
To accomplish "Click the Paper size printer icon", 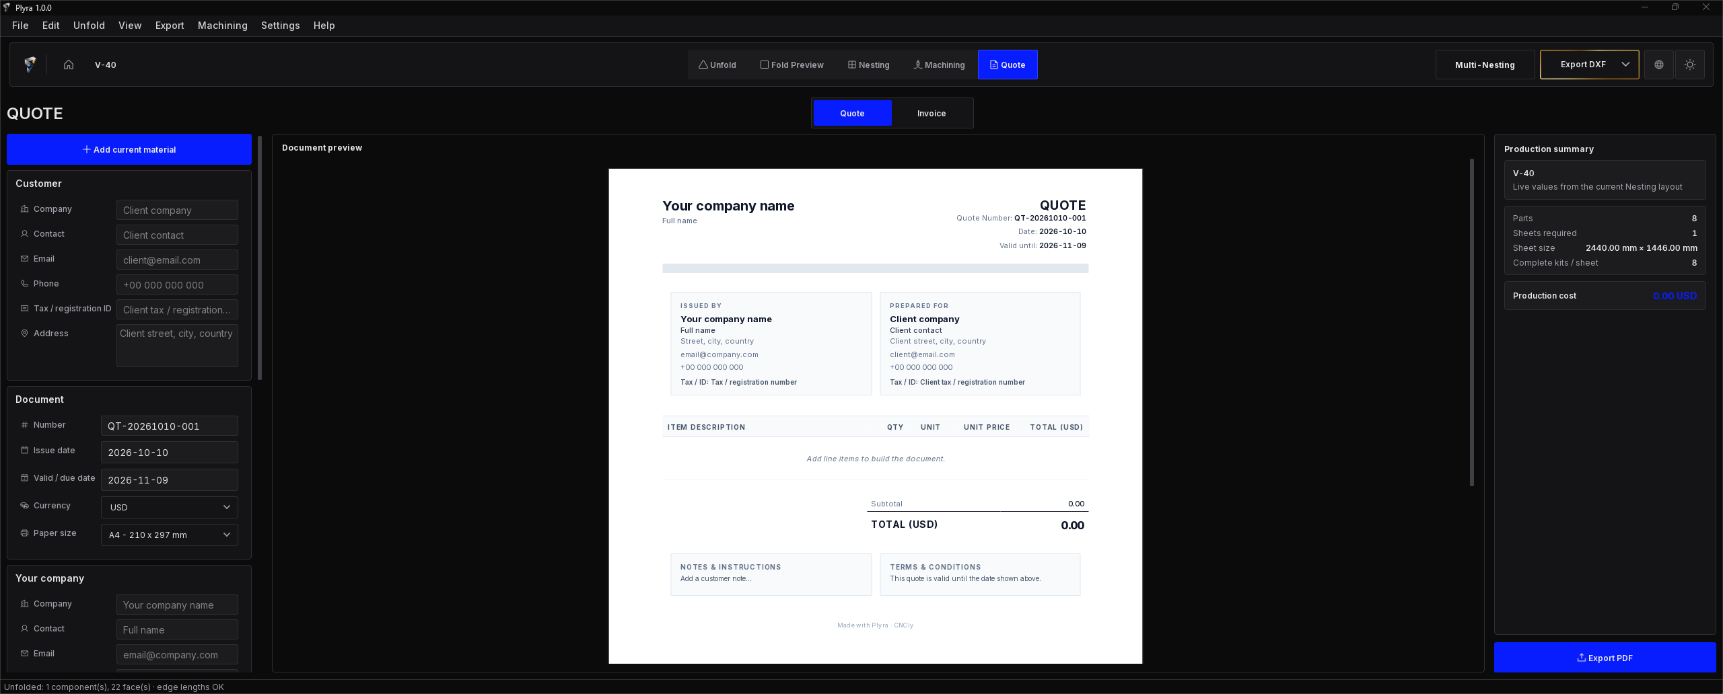I will coord(25,533).
